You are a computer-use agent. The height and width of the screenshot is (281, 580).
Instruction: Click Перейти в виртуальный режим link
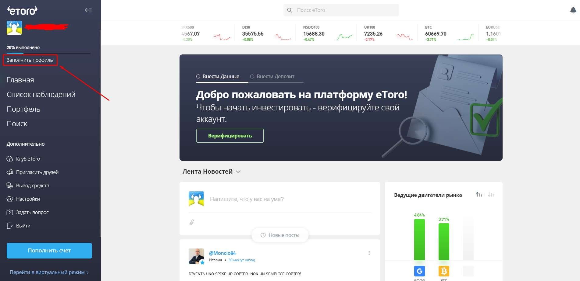point(49,272)
